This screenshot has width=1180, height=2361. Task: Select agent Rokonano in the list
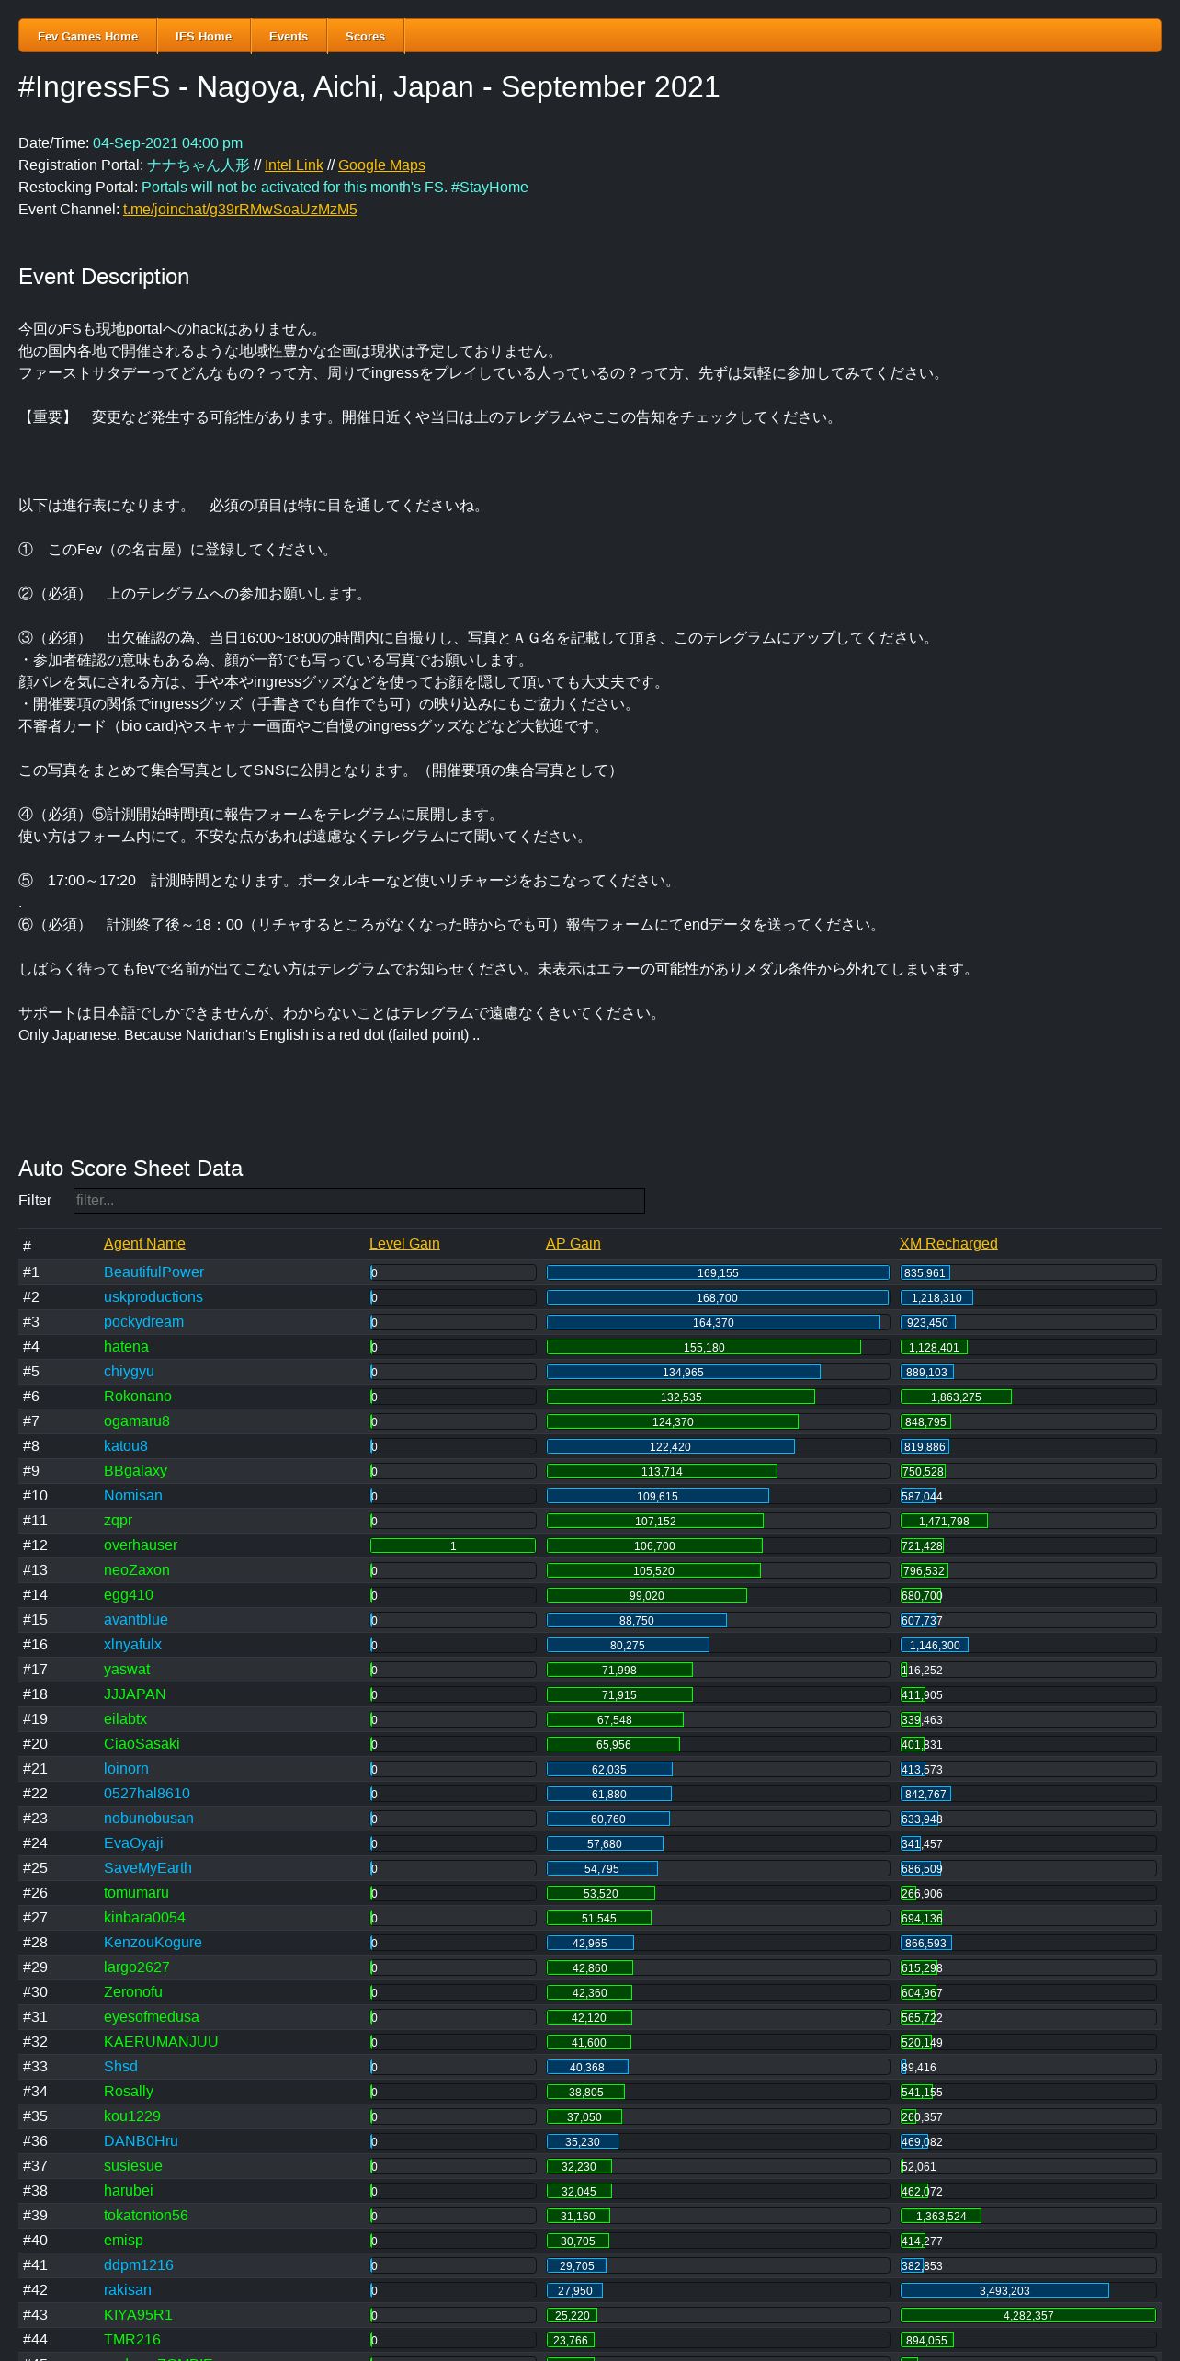[137, 1397]
